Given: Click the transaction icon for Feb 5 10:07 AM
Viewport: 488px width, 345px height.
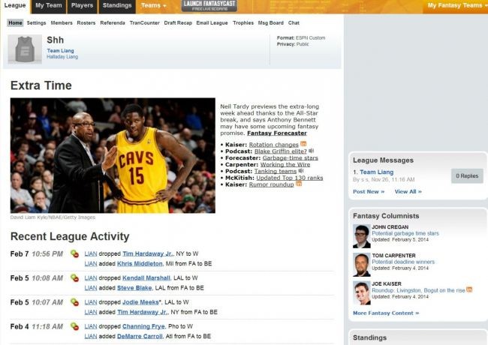Looking at the screenshot, I should point(74,302).
